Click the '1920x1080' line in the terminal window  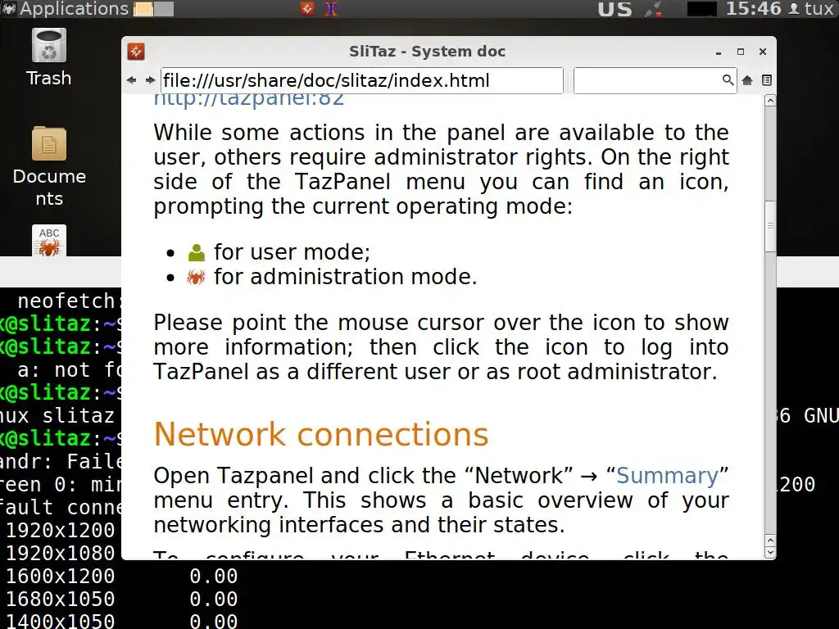[60, 553]
